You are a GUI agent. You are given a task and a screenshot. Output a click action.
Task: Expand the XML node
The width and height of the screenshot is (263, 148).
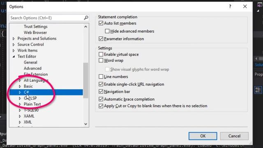(x=20, y=123)
